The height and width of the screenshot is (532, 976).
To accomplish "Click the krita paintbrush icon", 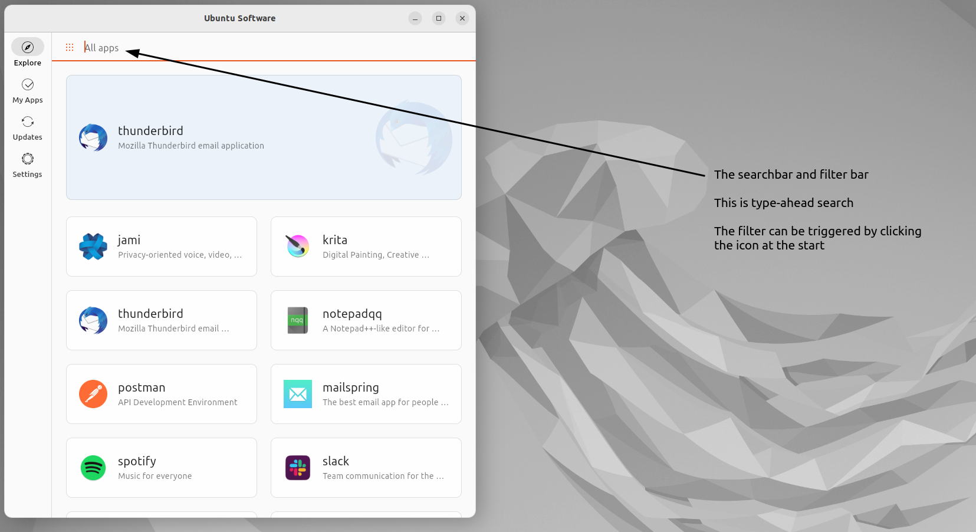I will tap(298, 247).
